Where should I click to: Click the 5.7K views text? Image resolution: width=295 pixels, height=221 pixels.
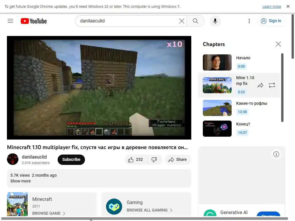(20, 175)
